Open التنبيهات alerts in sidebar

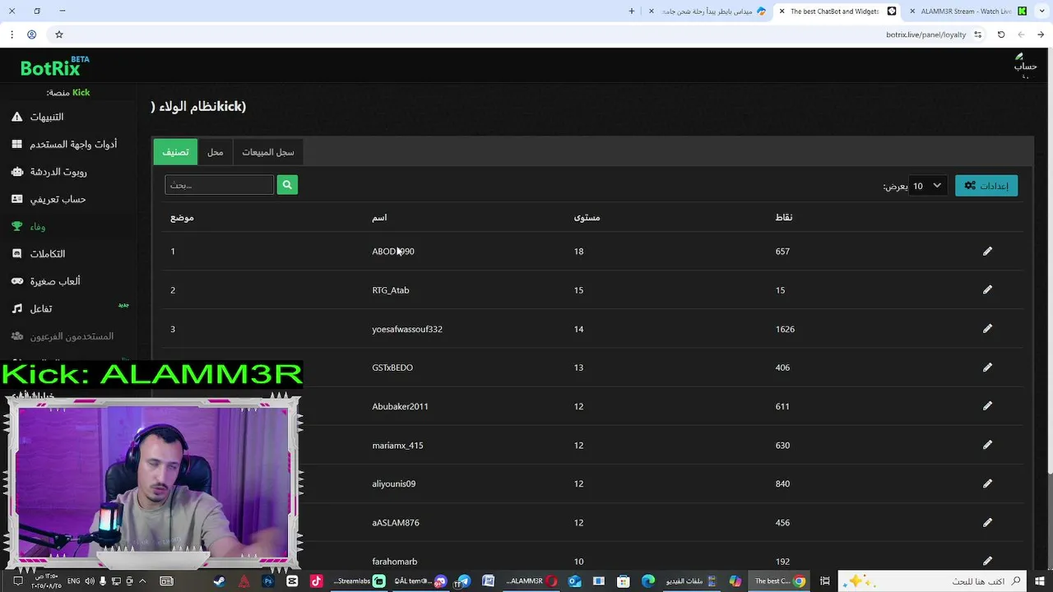(47, 117)
